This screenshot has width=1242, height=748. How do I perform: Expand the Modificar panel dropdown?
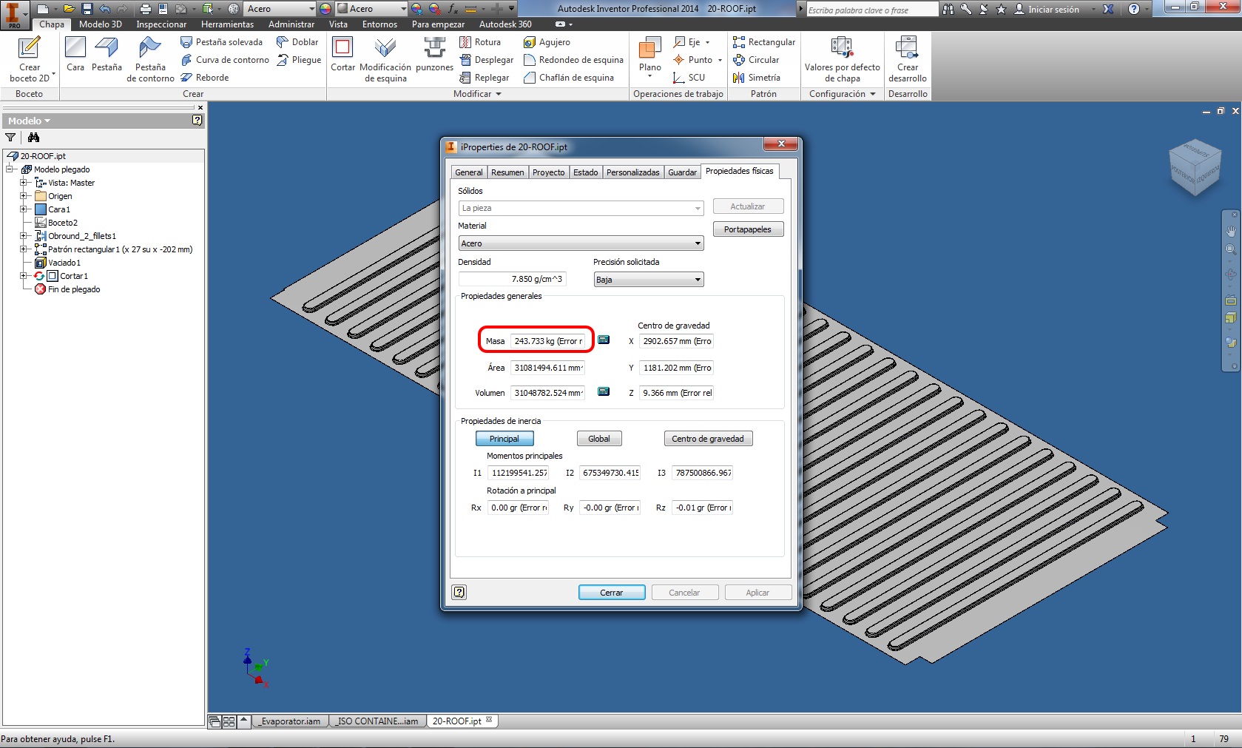477,94
